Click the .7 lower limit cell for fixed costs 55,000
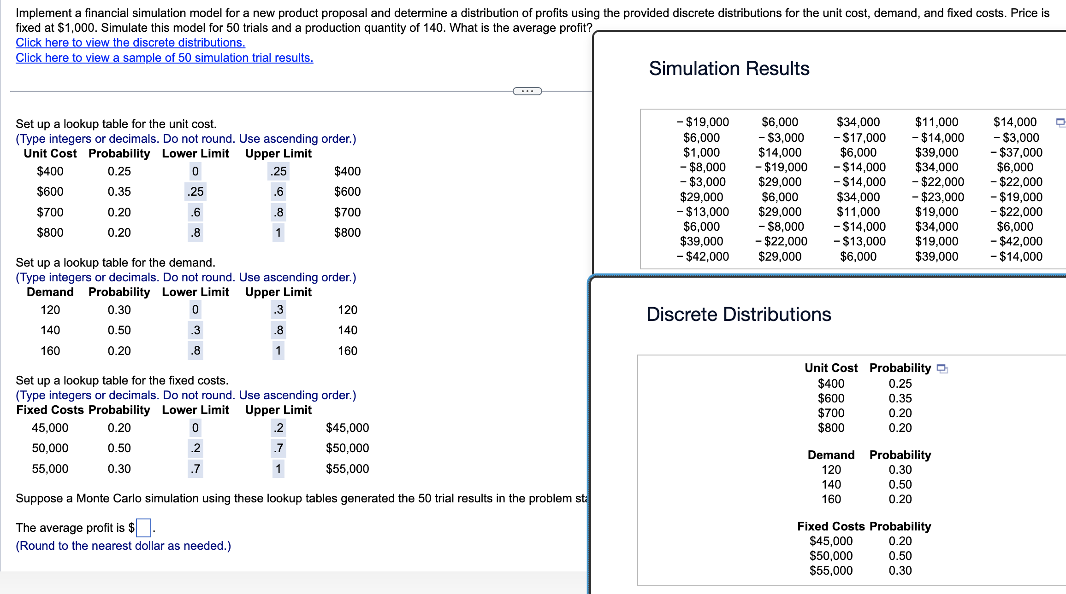The height and width of the screenshot is (594, 1066). coord(195,468)
